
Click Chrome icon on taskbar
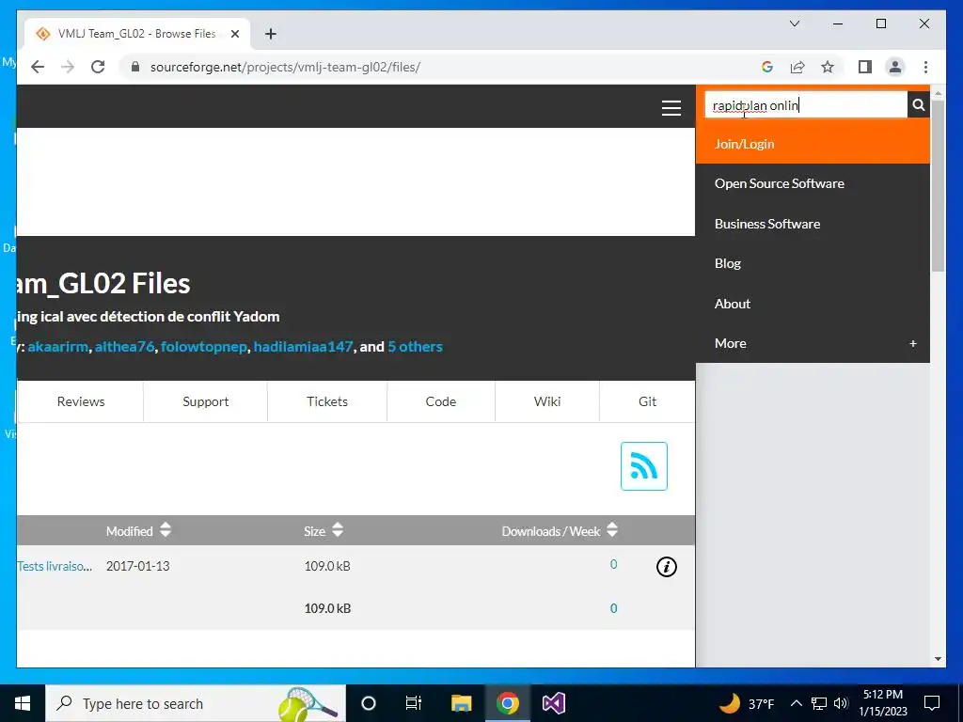click(507, 703)
